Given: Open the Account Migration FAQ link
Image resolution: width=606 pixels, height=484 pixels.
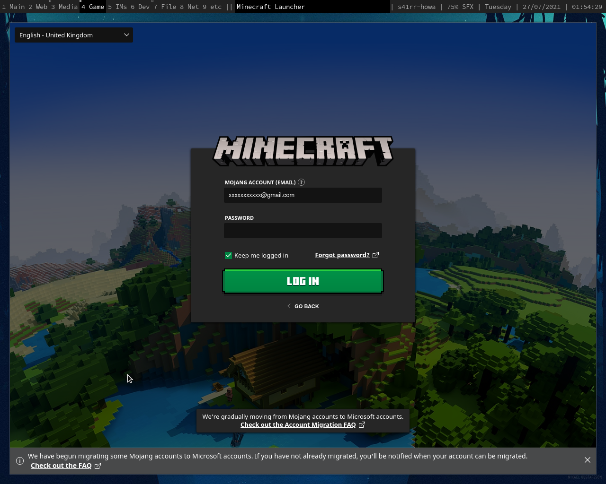Looking at the screenshot, I should point(303,425).
